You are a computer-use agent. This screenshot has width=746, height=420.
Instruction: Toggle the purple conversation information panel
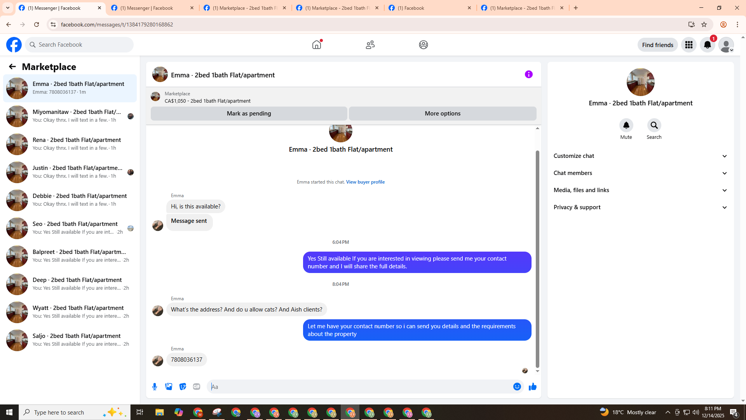[528, 74]
